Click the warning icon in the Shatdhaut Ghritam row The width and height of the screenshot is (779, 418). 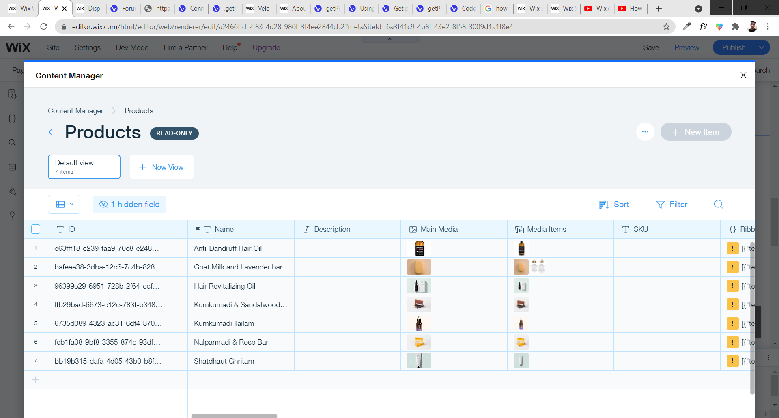pyautogui.click(x=732, y=361)
